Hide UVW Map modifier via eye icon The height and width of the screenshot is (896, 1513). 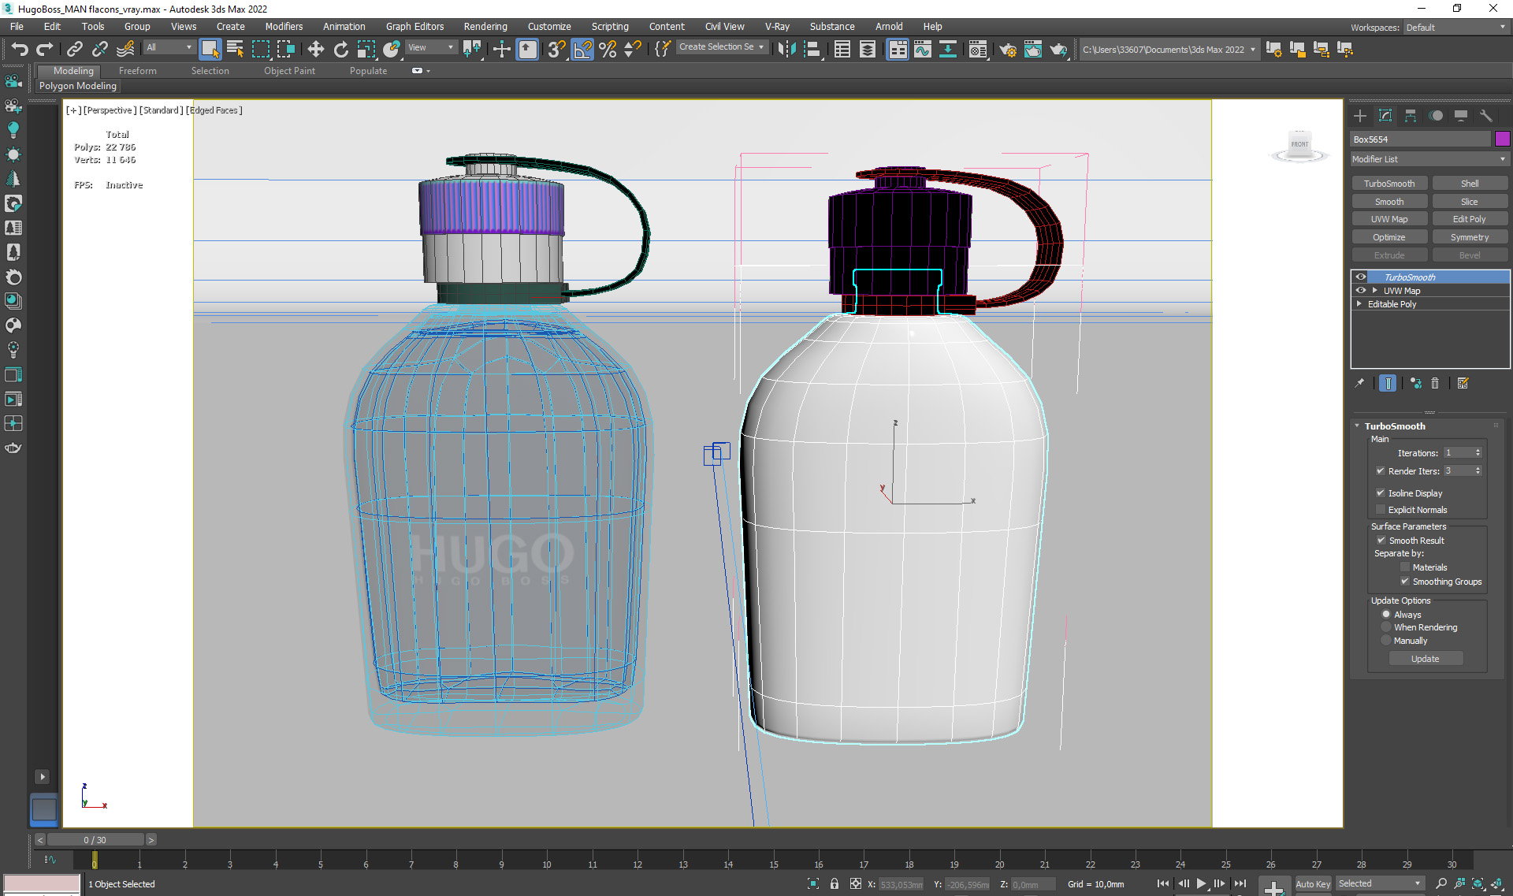tap(1360, 291)
